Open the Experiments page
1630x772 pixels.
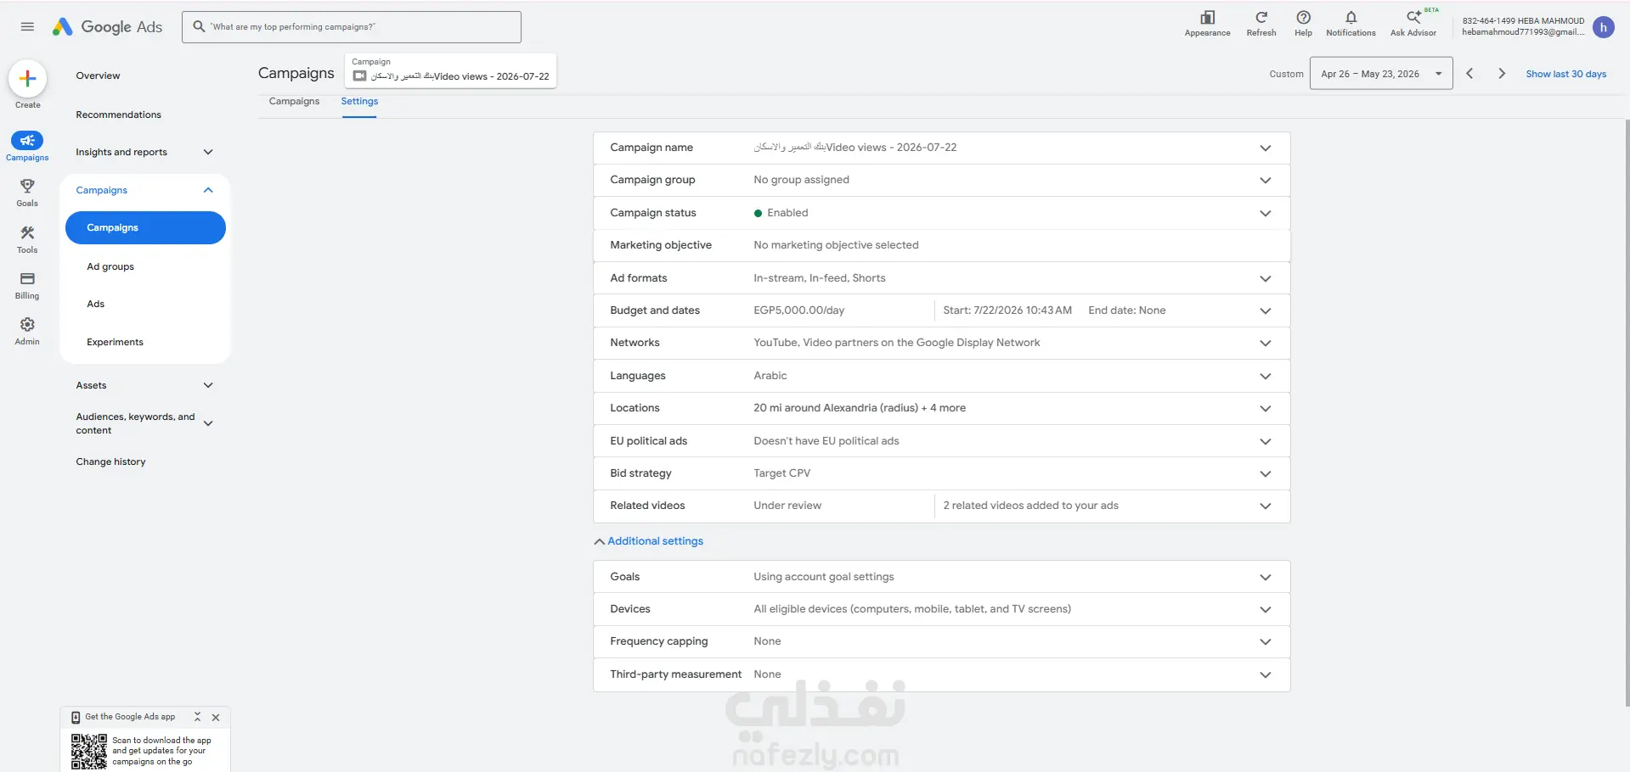(x=115, y=342)
